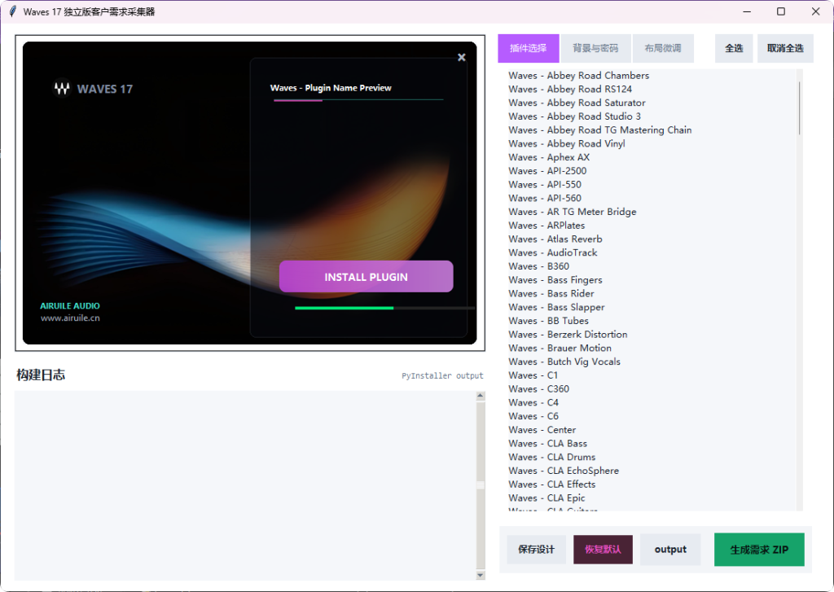Screen dimensions: 834x592
Task: Select Waves - CLA EchoSphere
Action: pos(564,471)
